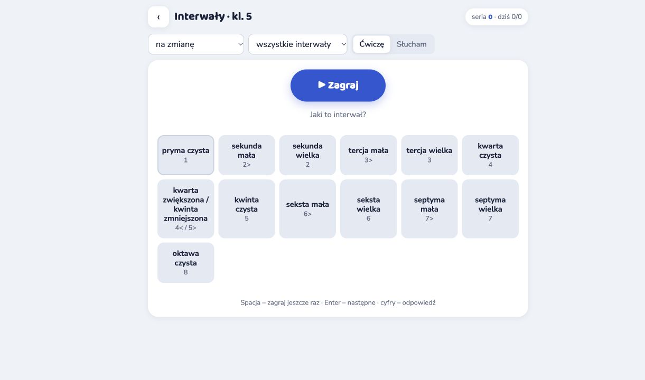The image size is (645, 380).
Task: Answer 'pryma czysta'
Action: (186, 155)
